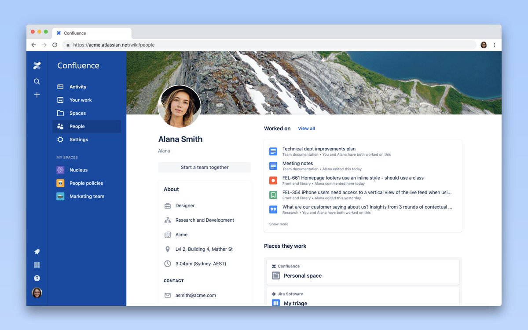The width and height of the screenshot is (528, 330).
Task: Open FEL-354 iPhone users issue
Action: pos(367,192)
